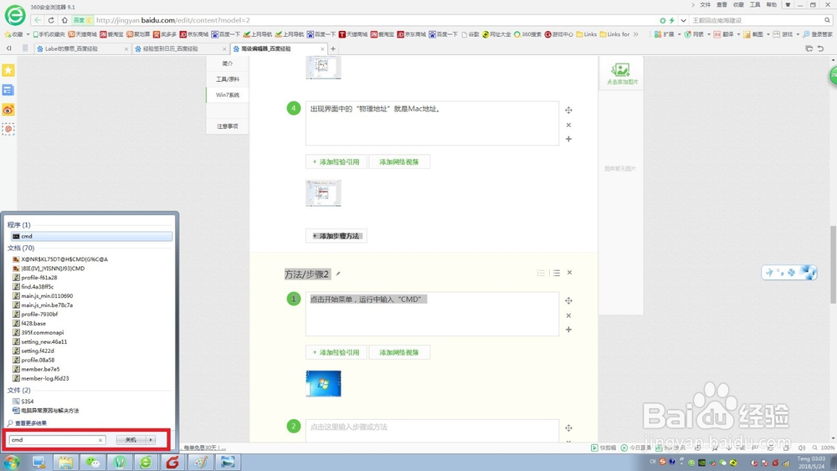Select the 工具/原料 section nav item
The height and width of the screenshot is (471, 837).
(228, 79)
